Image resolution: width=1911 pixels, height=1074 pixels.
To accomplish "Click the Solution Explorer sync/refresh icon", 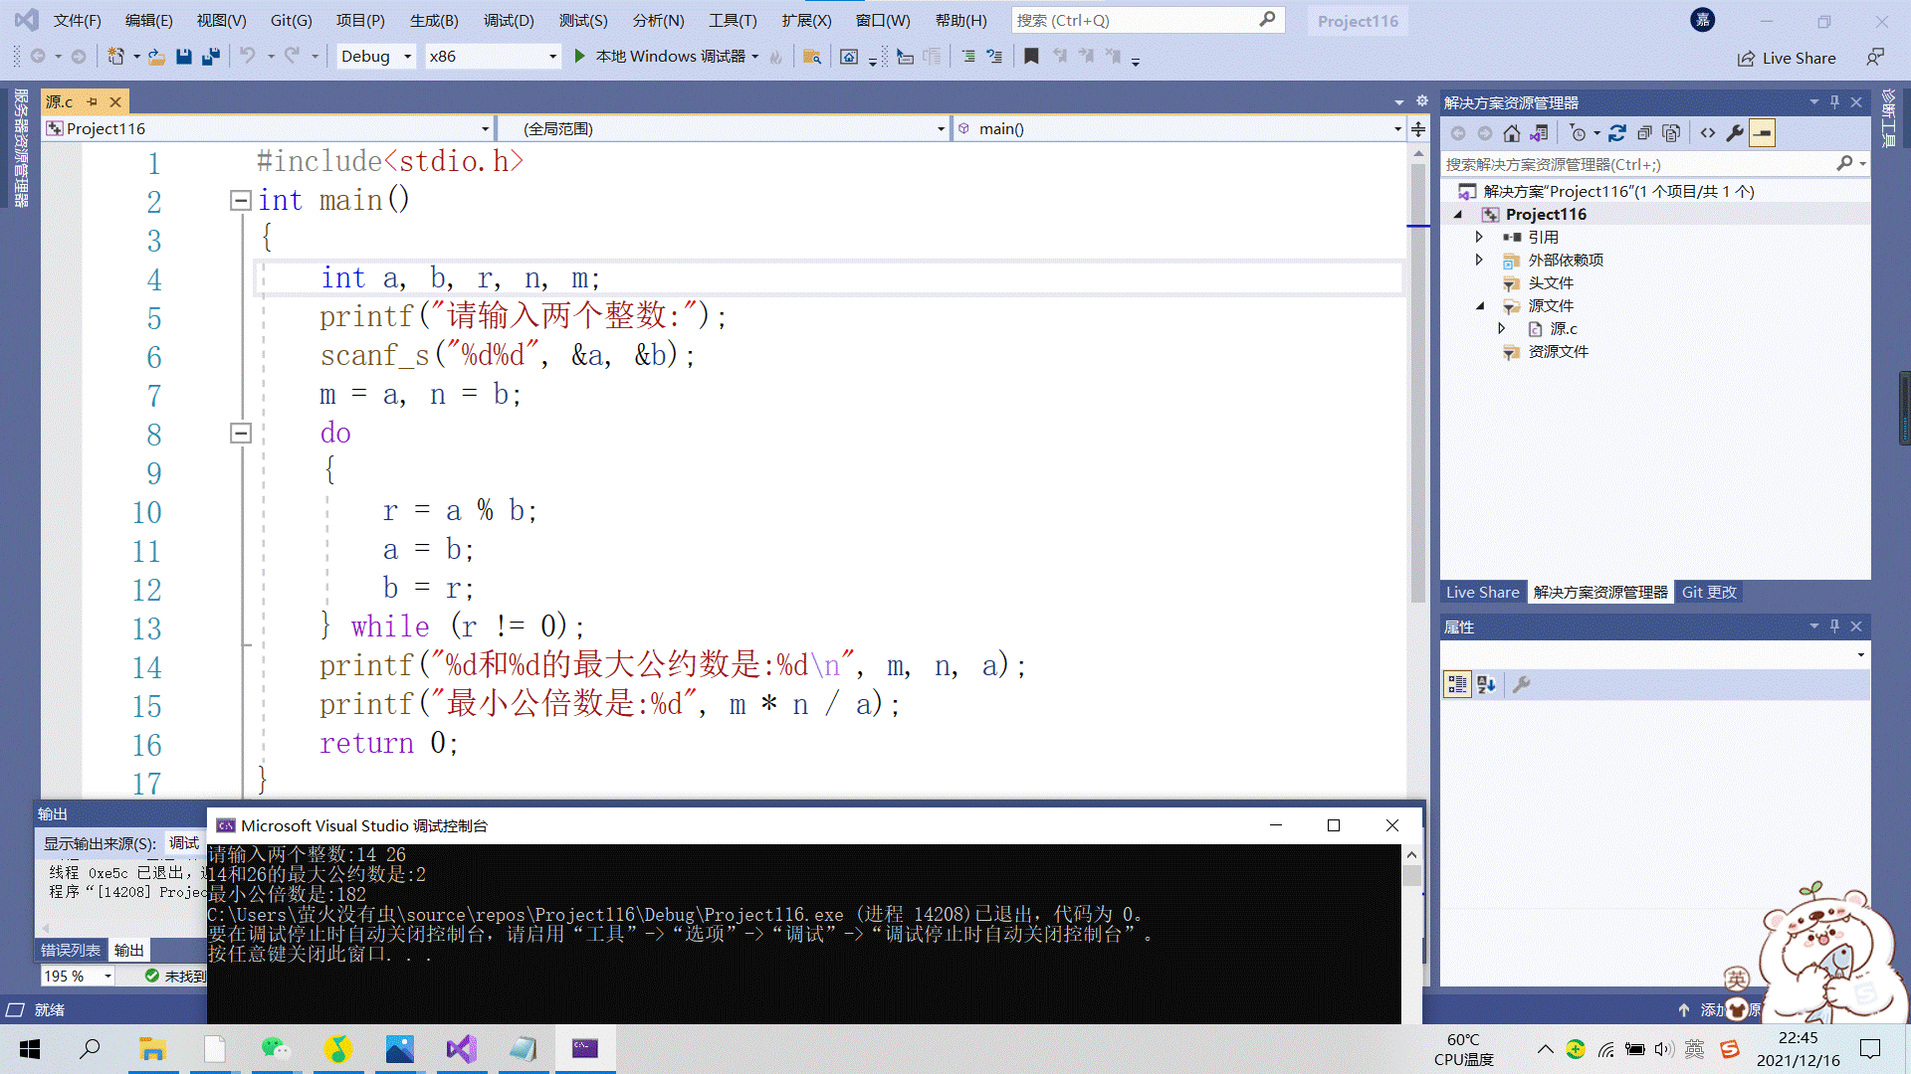I will click(1617, 133).
